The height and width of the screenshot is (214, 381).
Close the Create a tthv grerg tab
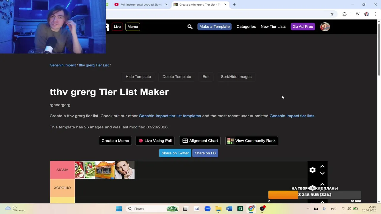(225, 4)
